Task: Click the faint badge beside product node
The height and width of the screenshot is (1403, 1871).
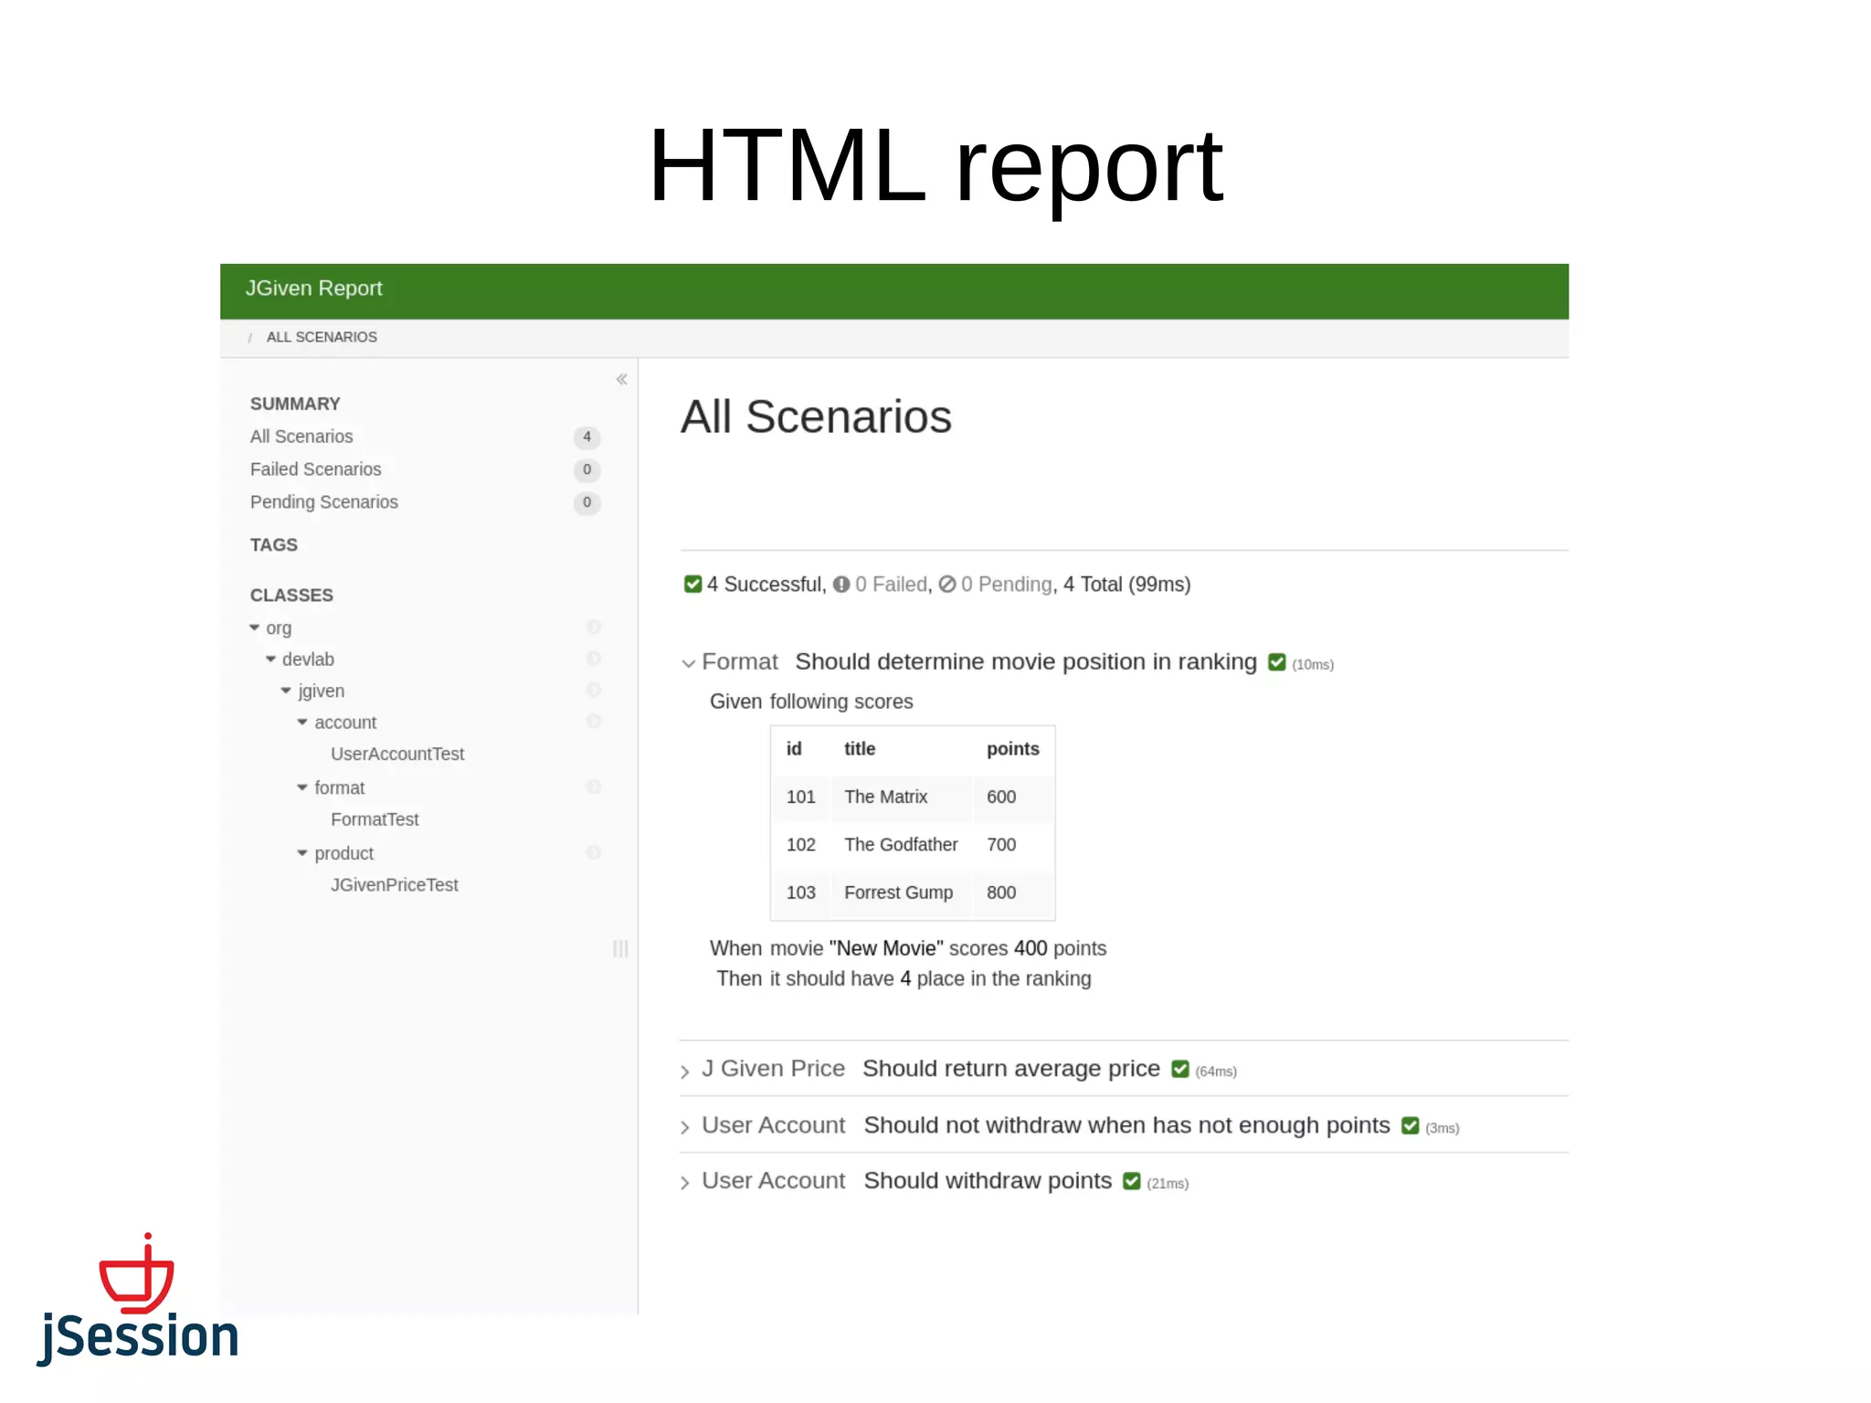Action: point(593,852)
